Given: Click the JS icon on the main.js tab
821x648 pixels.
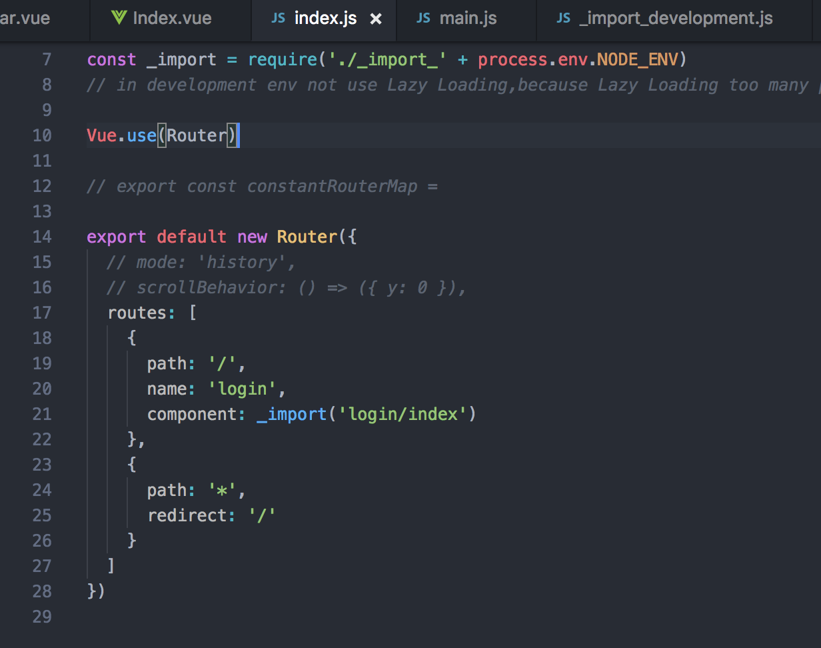Looking at the screenshot, I should point(423,18).
